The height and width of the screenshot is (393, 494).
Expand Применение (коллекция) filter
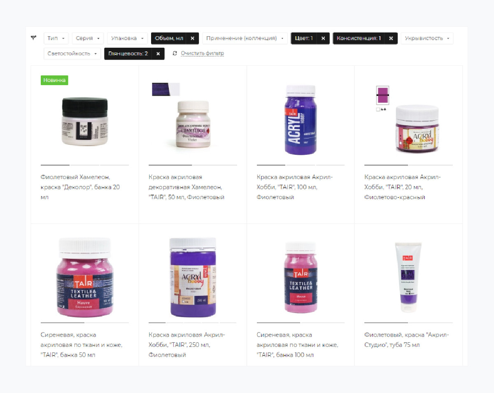[245, 38]
